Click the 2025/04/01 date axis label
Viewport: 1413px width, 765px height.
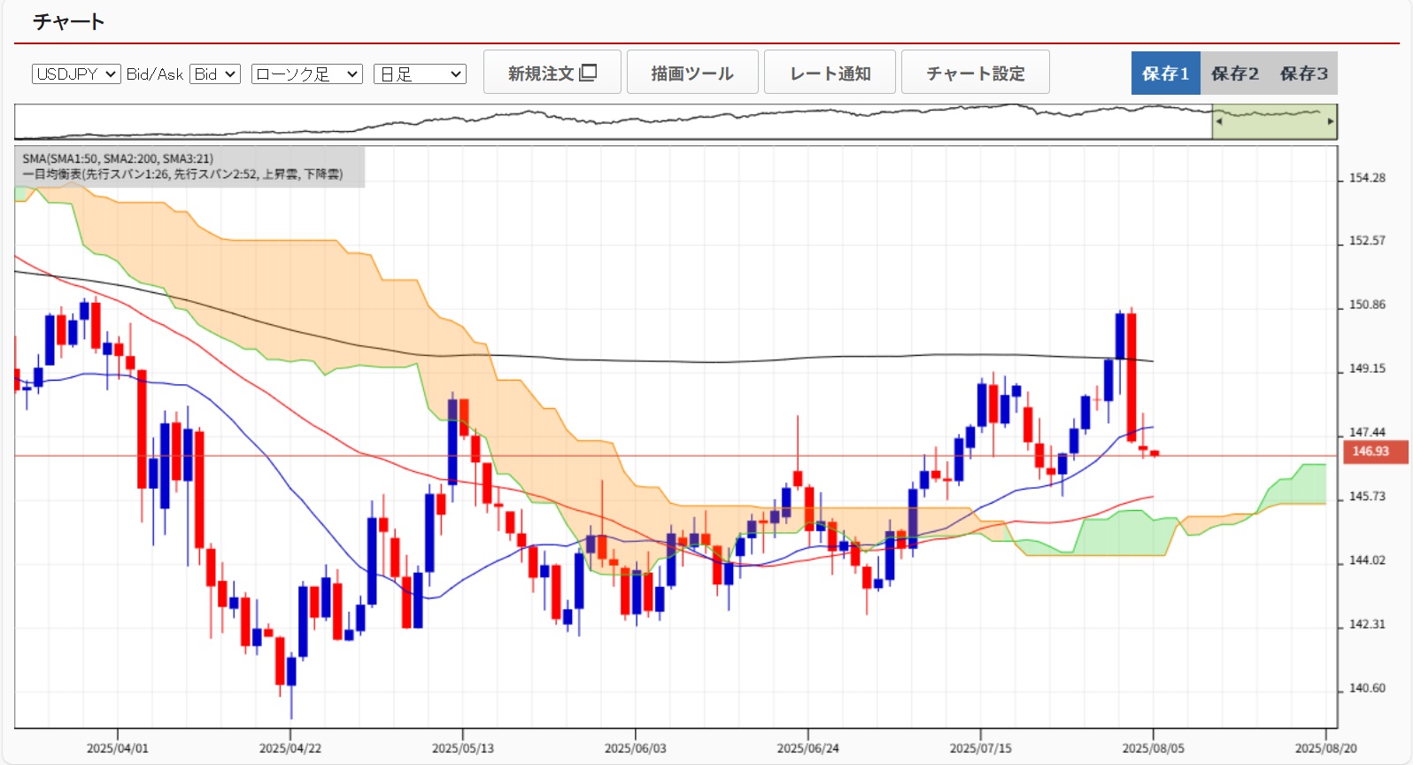(x=118, y=748)
